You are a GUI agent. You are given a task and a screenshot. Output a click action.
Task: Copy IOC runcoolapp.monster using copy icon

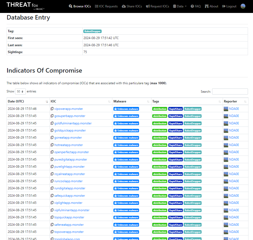[x=52, y=181]
